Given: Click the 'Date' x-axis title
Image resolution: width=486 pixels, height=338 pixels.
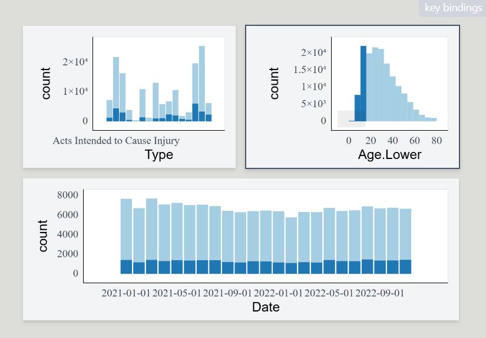Looking at the screenshot, I should (266, 307).
